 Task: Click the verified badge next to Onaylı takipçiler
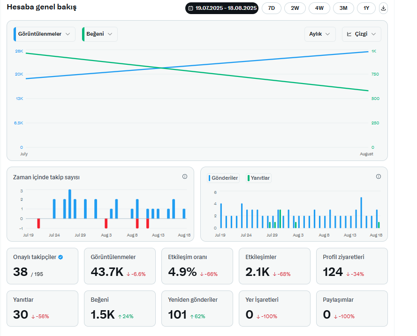click(61, 257)
